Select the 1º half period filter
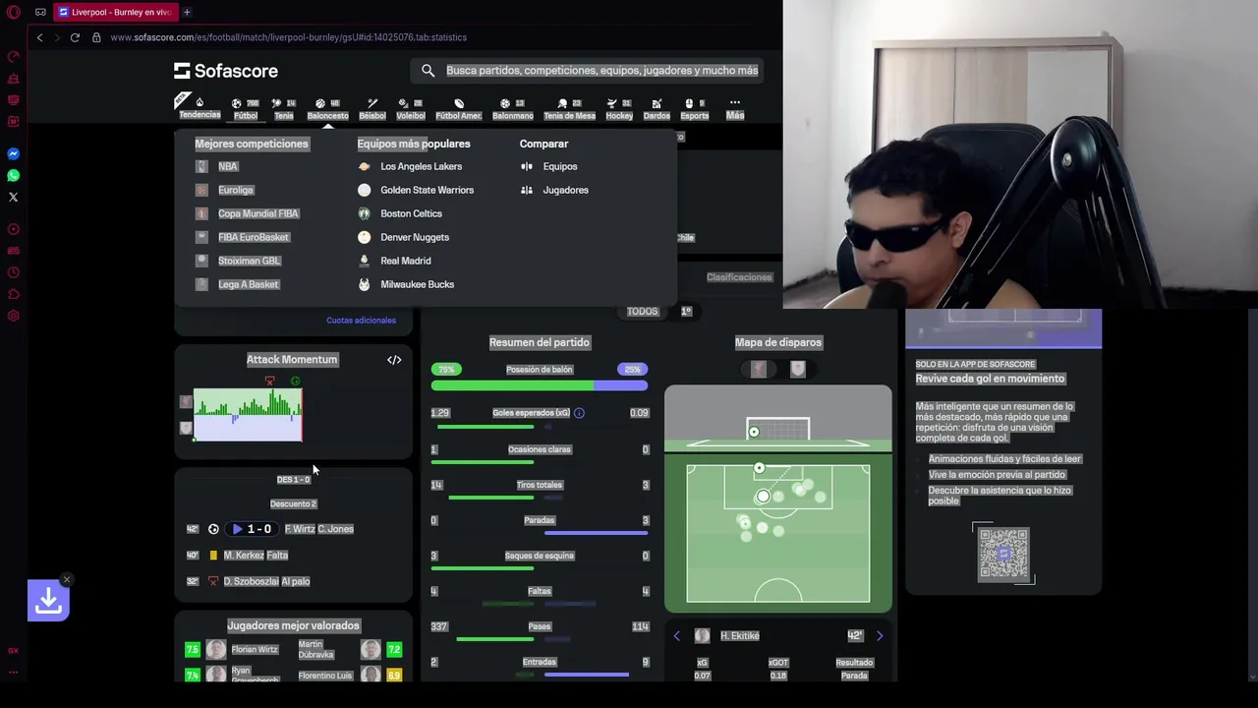Viewport: 1258px width, 708px height. click(x=686, y=312)
